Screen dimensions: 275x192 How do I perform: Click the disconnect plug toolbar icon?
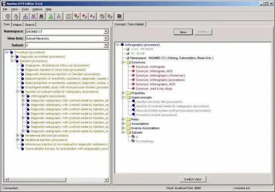(x=16, y=16)
